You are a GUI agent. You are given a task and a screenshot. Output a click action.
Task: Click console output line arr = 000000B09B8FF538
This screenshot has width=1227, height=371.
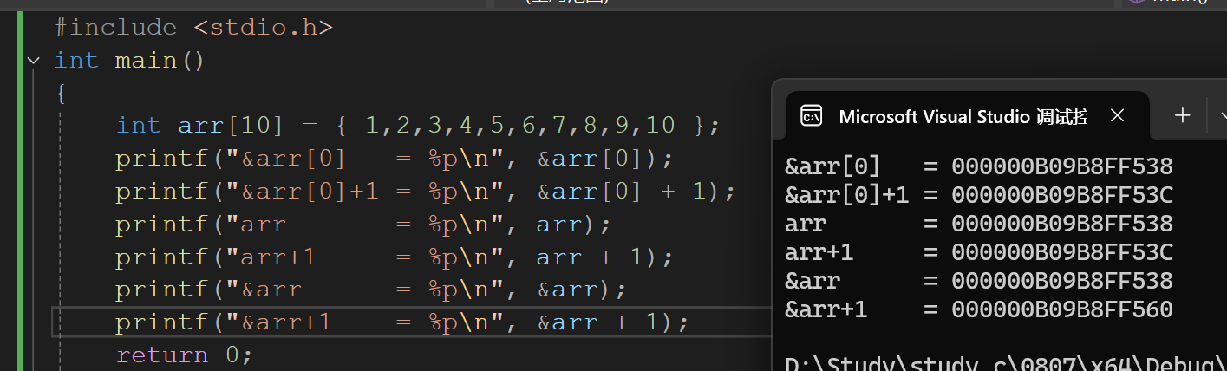pos(979,224)
